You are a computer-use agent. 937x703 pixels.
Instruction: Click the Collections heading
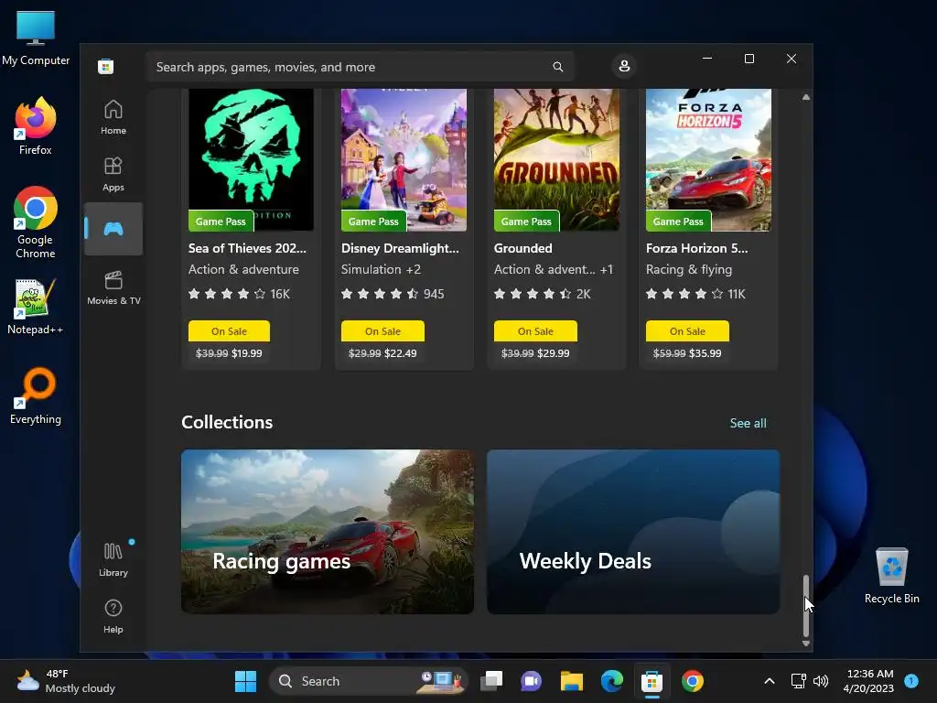(227, 422)
